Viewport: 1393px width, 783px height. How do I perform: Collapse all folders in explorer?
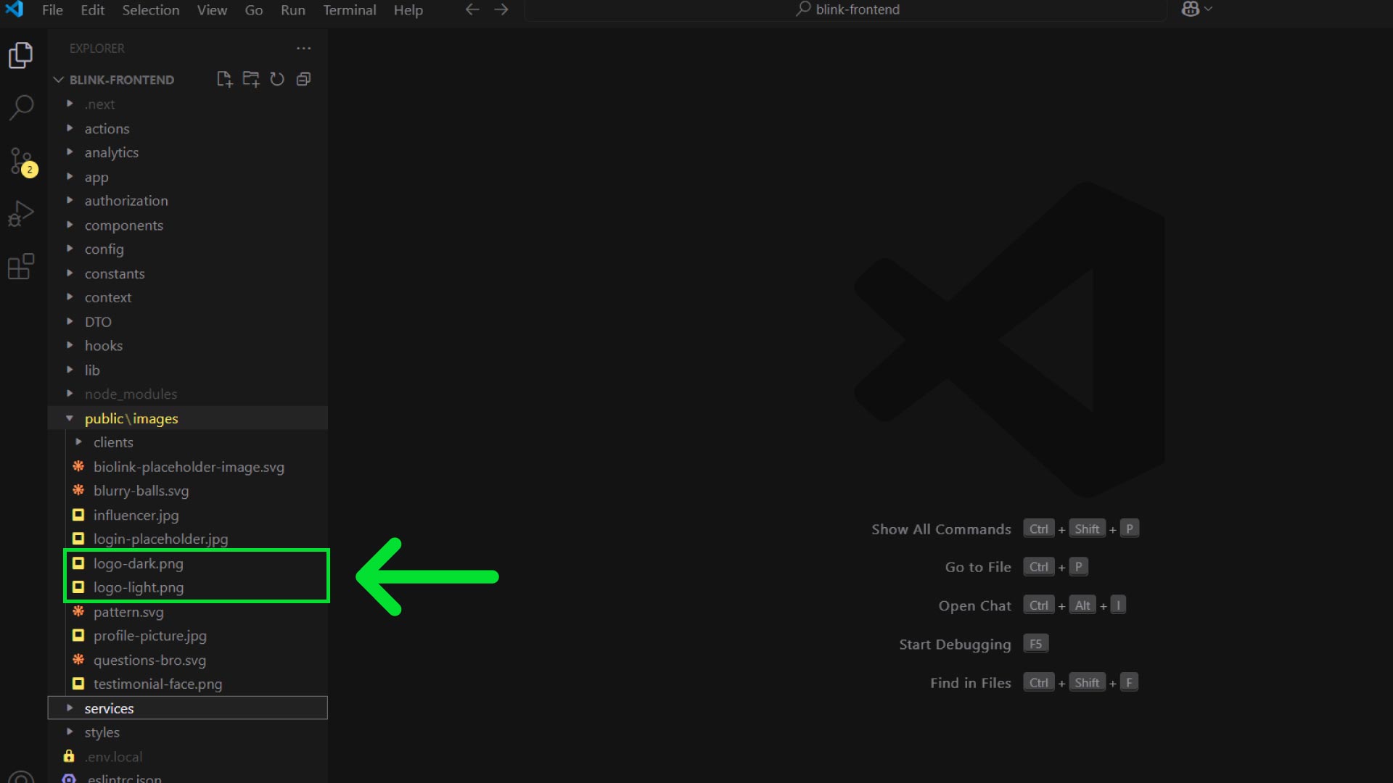point(304,79)
